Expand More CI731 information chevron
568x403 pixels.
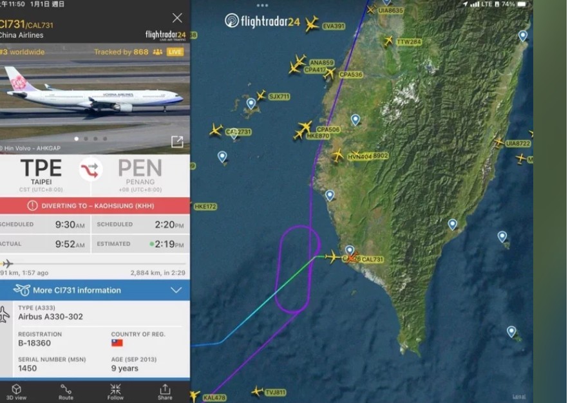(x=176, y=290)
